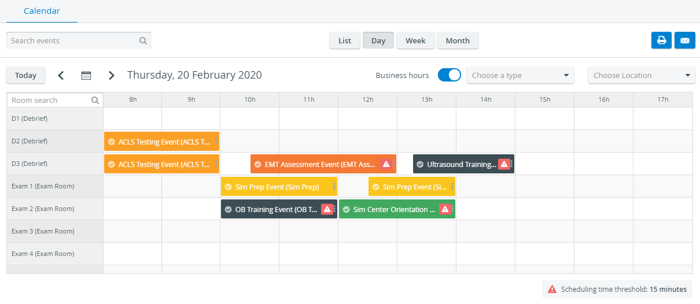Click the Today button
700x304 pixels.
25,75
